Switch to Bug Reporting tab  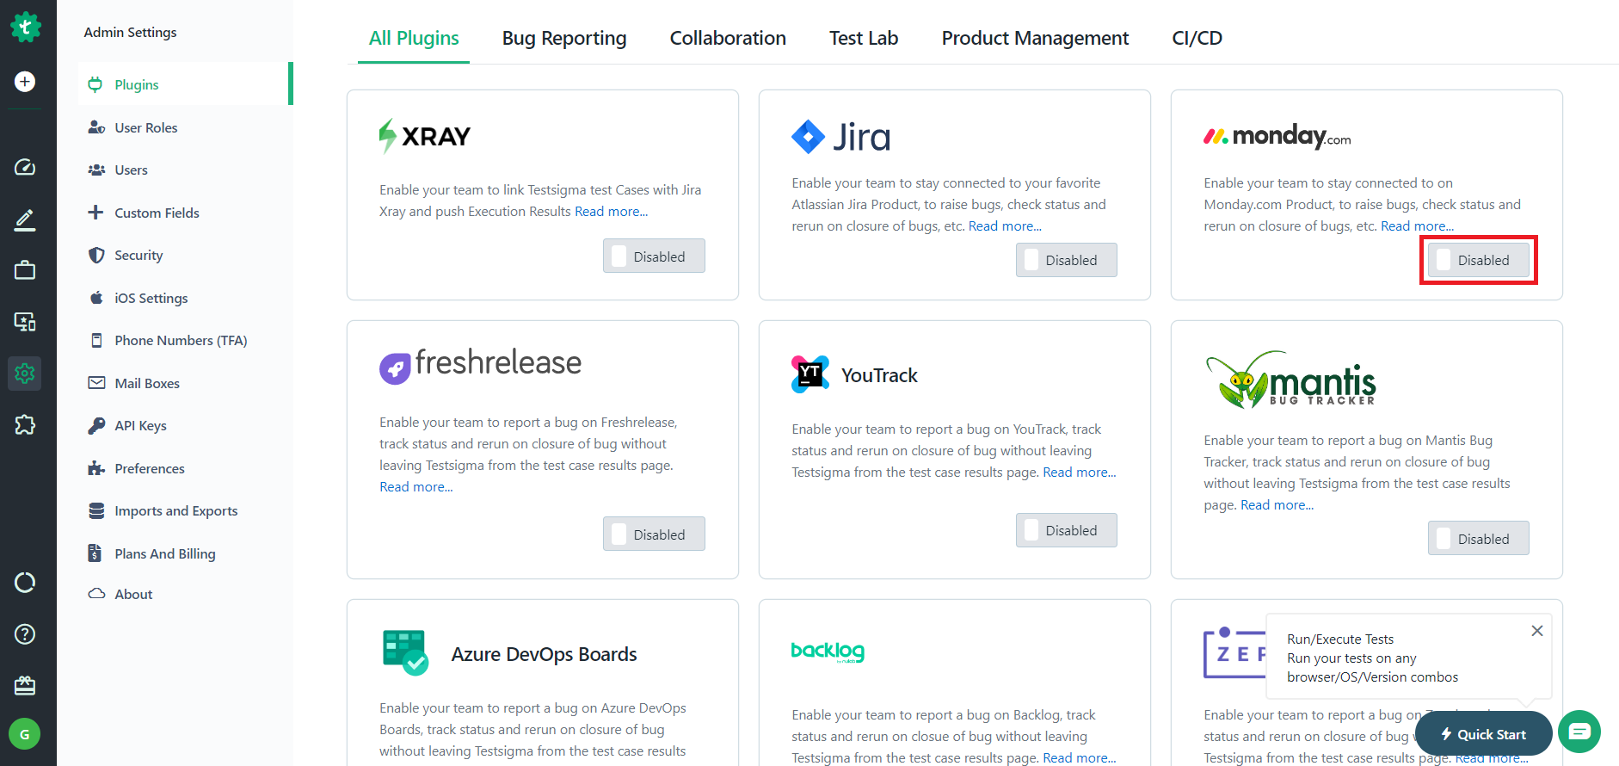tap(564, 38)
